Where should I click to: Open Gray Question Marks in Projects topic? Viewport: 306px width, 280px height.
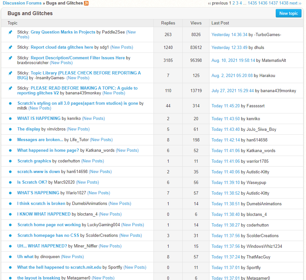click(x=63, y=32)
